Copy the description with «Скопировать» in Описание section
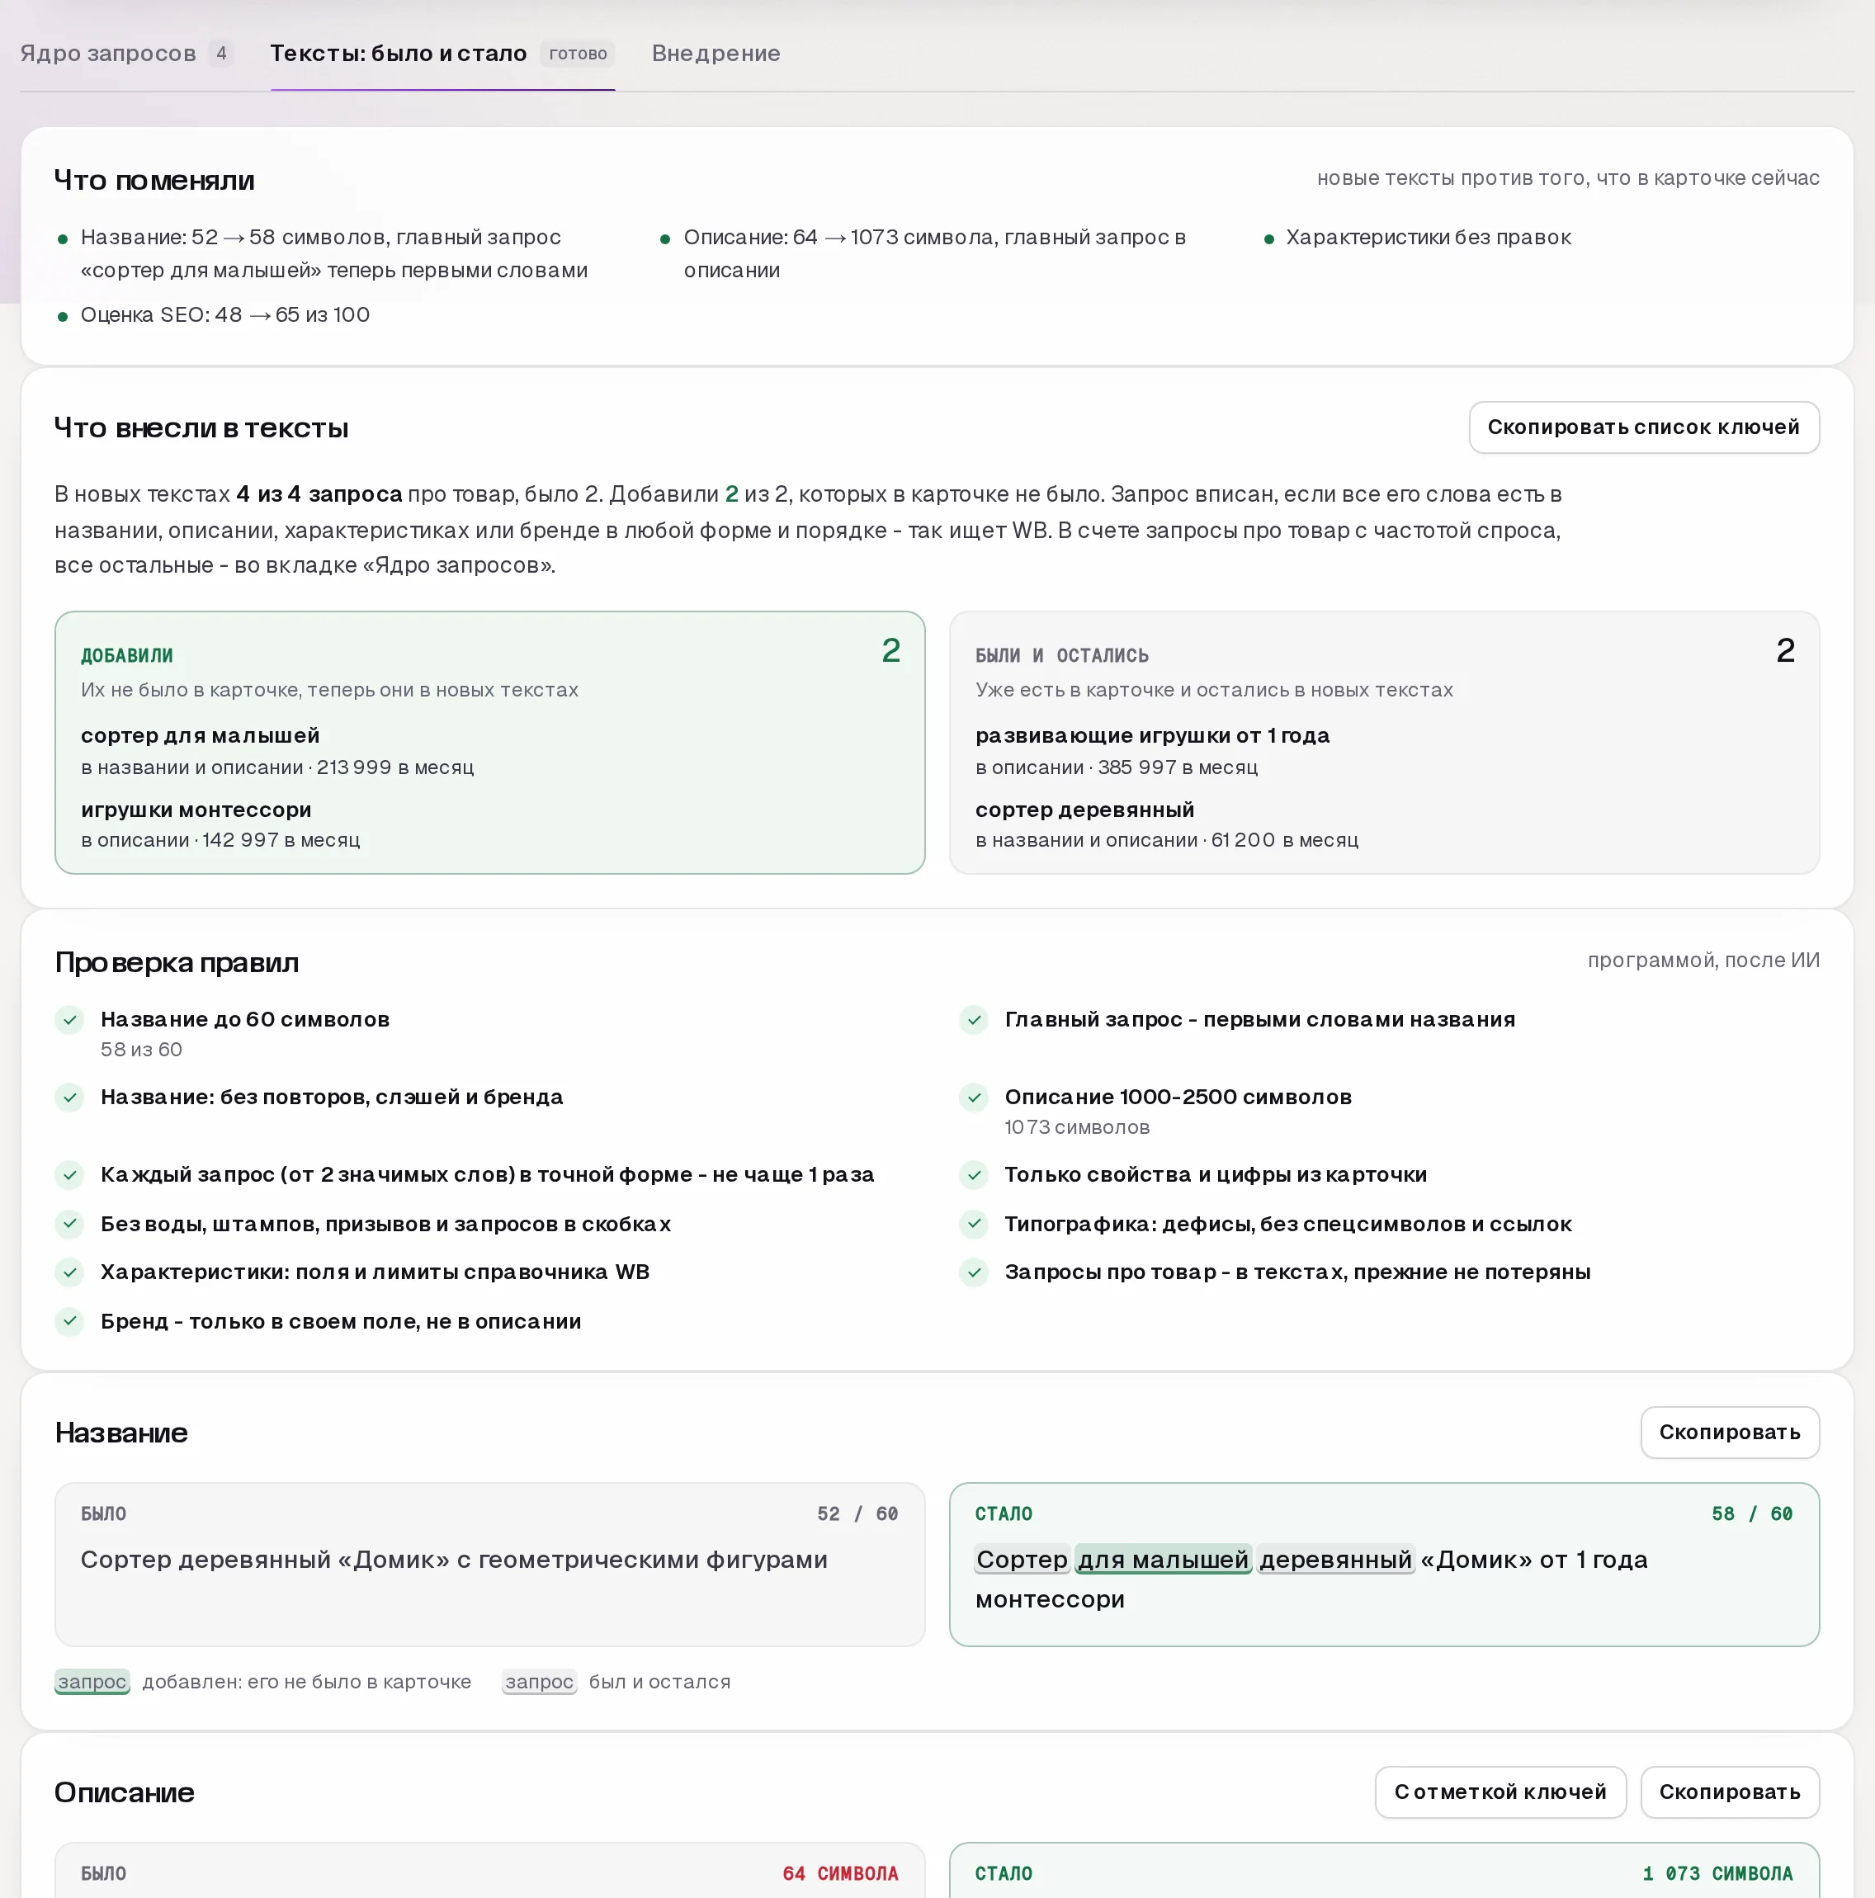This screenshot has width=1875, height=1898. click(x=1730, y=1792)
